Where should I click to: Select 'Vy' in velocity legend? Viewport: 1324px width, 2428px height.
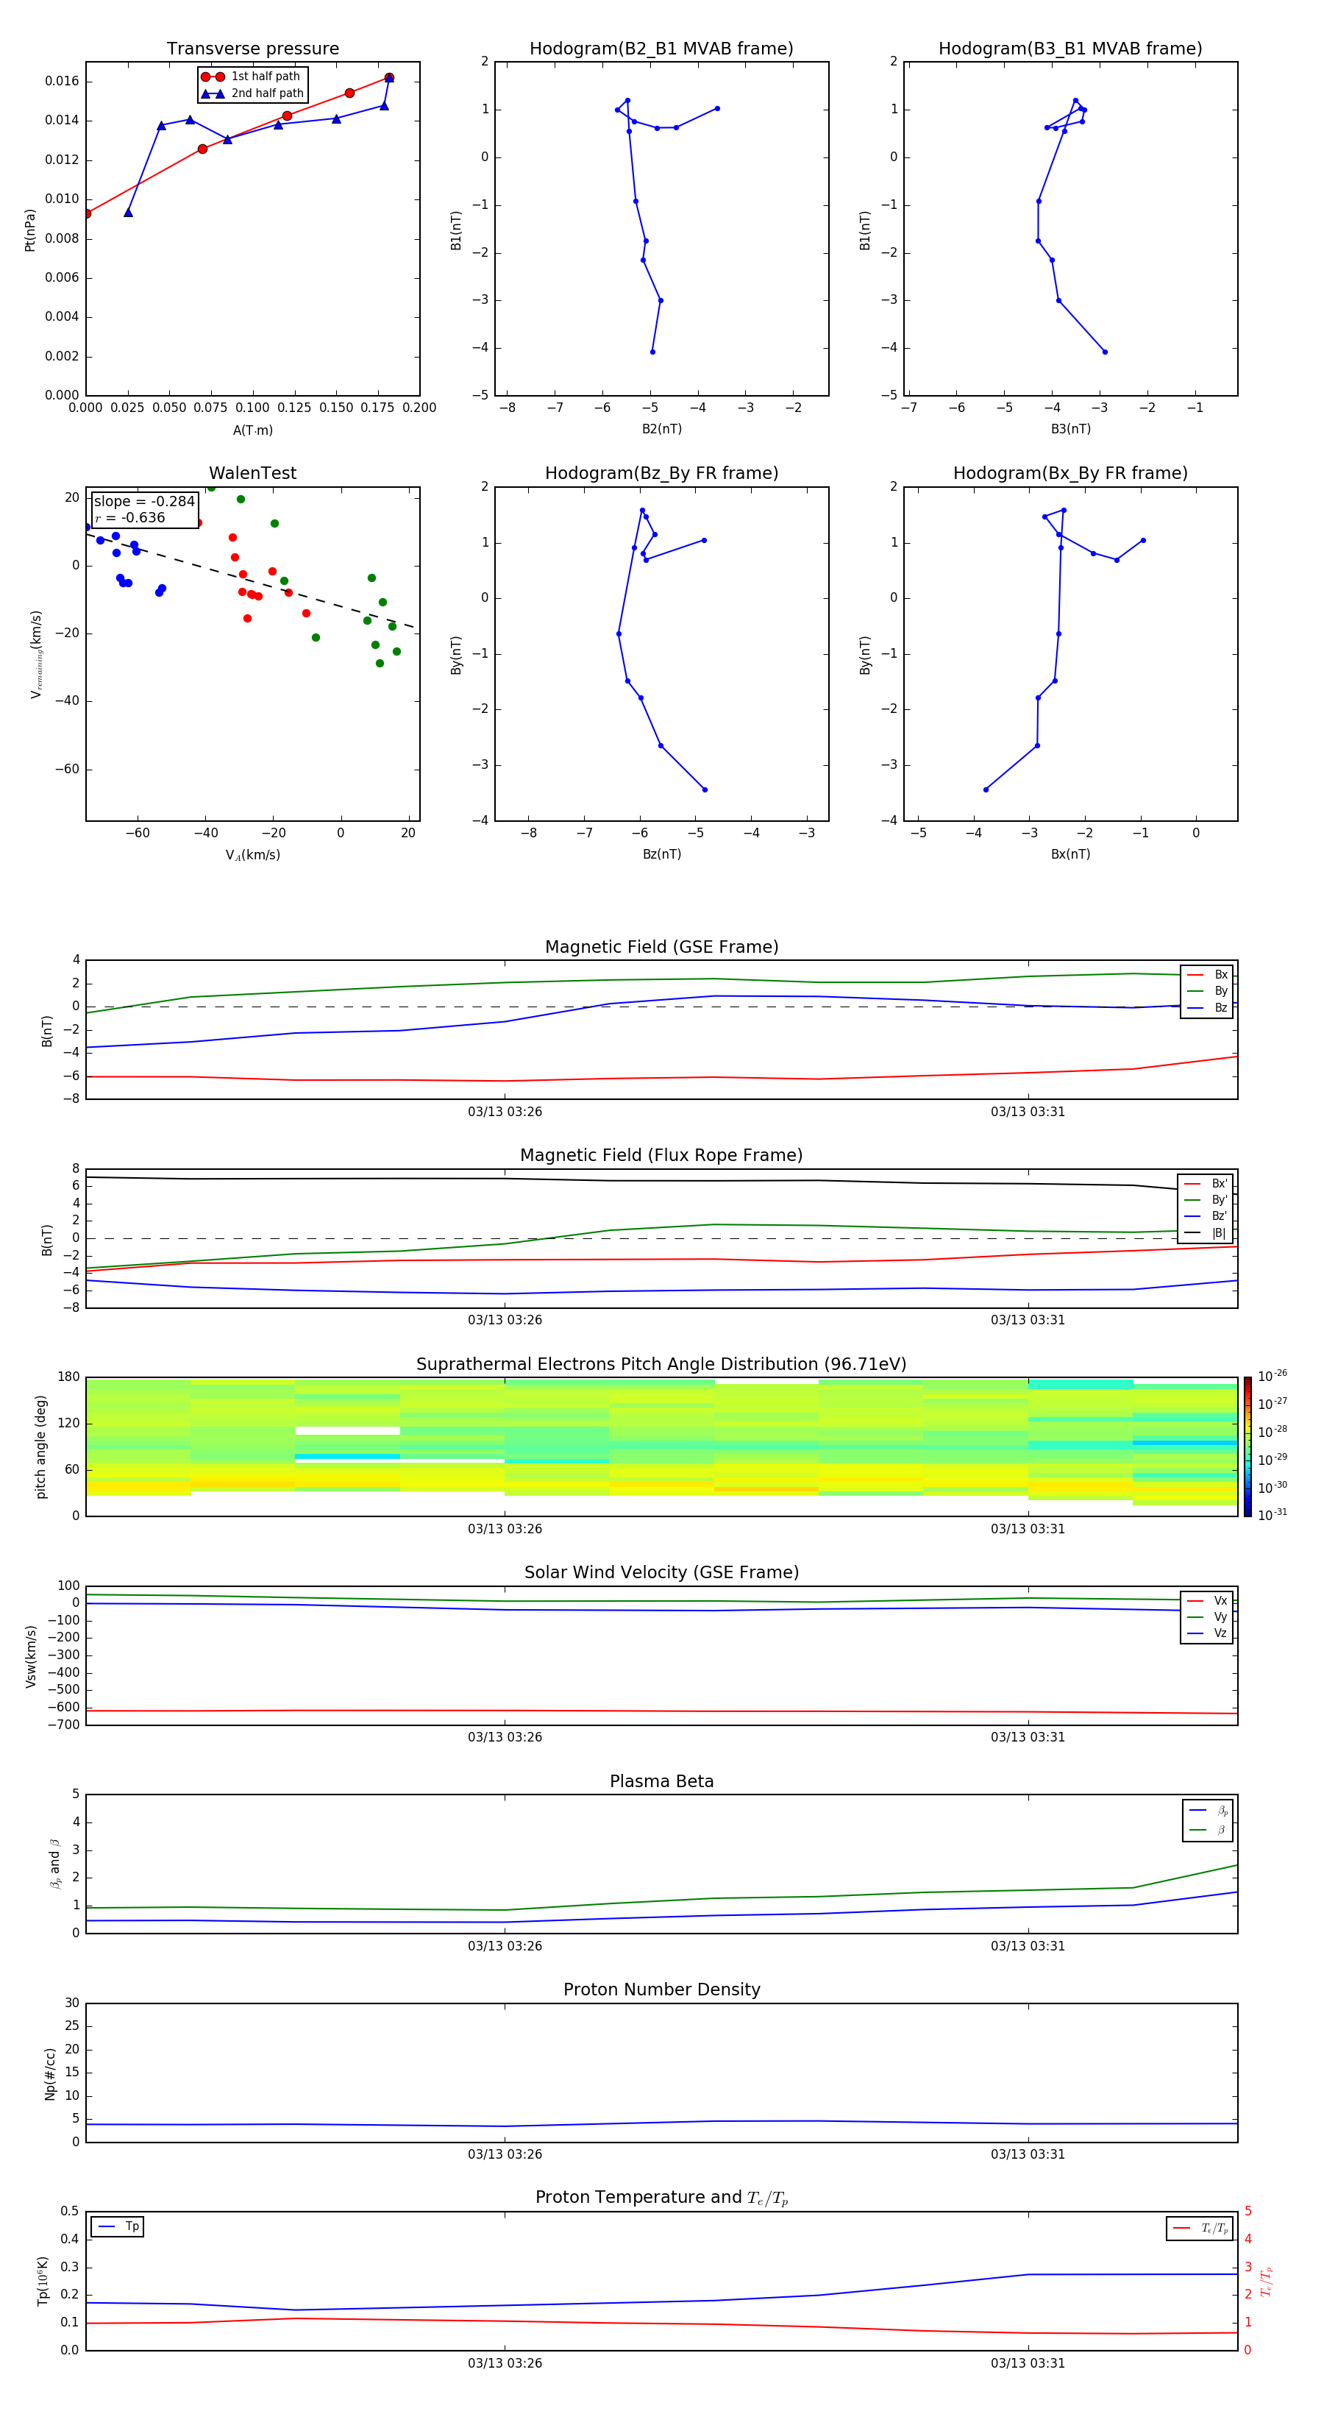tap(1207, 1616)
